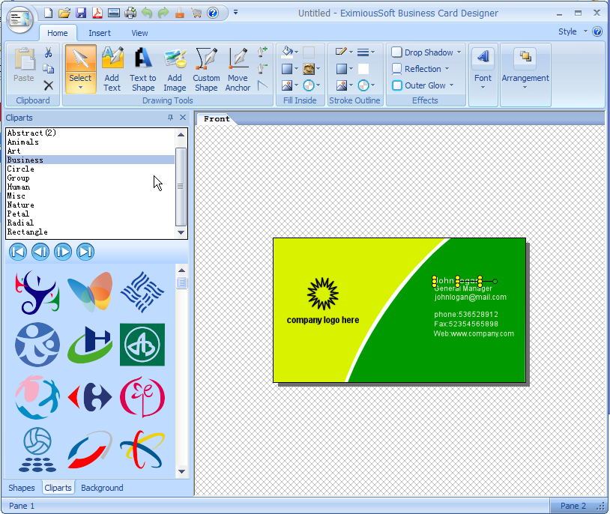Choose the Text to Shape tool
610x514 pixels.
tap(143, 69)
